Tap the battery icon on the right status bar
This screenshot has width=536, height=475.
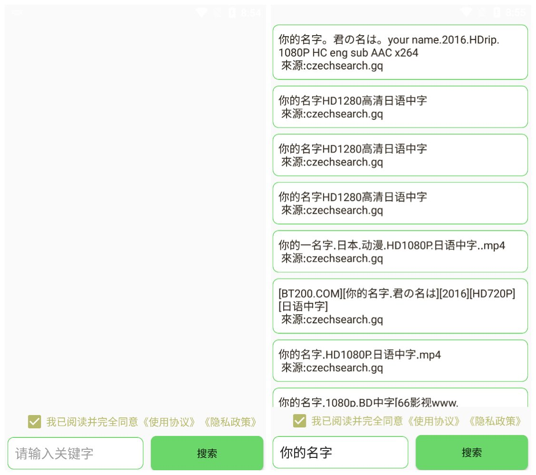pos(496,12)
